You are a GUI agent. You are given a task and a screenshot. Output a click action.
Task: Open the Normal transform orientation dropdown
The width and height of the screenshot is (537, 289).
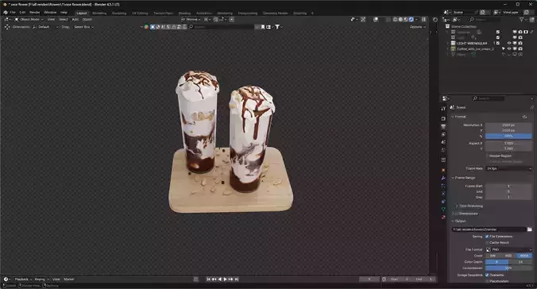click(191, 20)
